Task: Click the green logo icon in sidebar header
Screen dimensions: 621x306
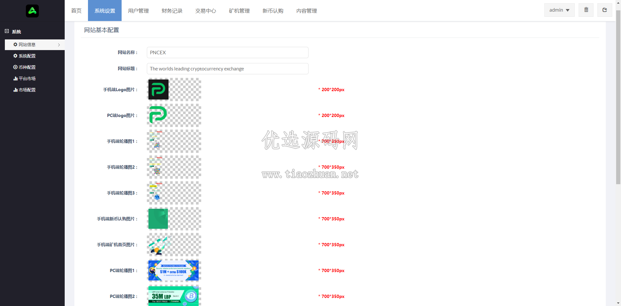Action: click(x=32, y=11)
